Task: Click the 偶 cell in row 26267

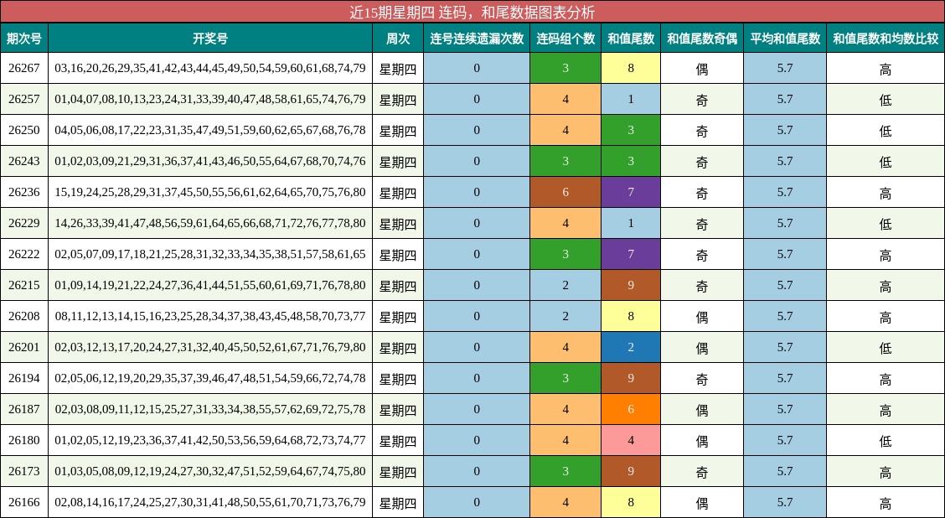Action: pos(702,68)
